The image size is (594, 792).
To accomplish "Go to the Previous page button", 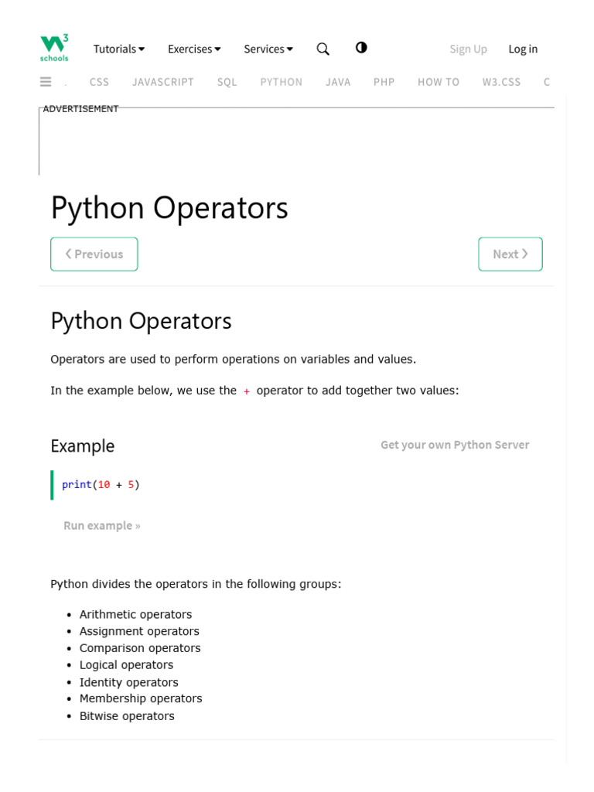I will [94, 254].
